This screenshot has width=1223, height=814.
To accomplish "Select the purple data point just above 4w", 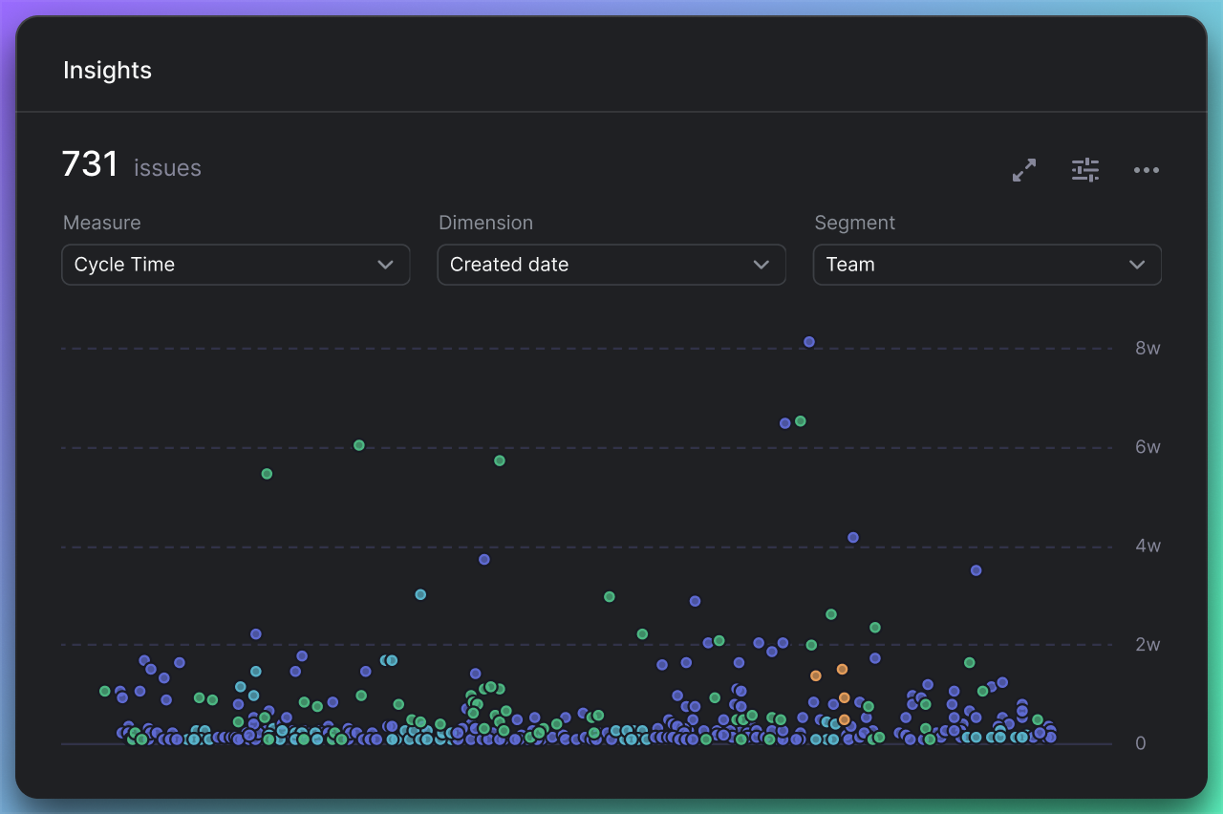I will point(853,538).
